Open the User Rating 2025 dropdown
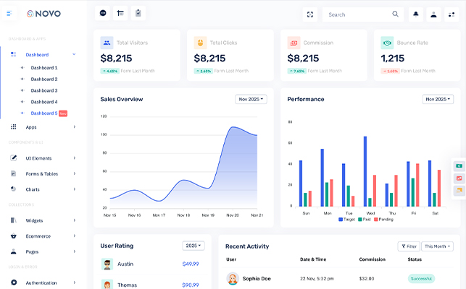 [194, 246]
